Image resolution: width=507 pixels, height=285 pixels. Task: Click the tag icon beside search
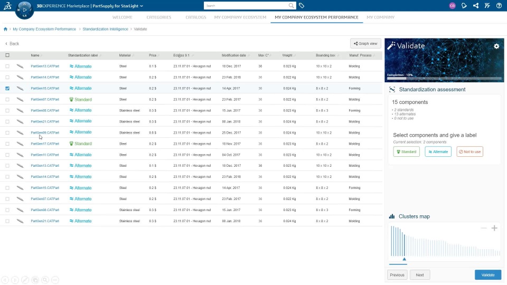302,5
